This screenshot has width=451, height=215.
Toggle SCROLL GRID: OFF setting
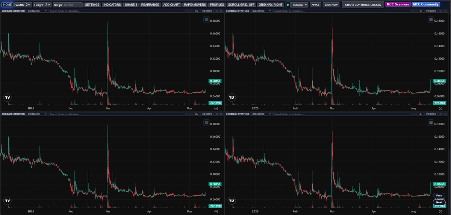click(x=241, y=5)
